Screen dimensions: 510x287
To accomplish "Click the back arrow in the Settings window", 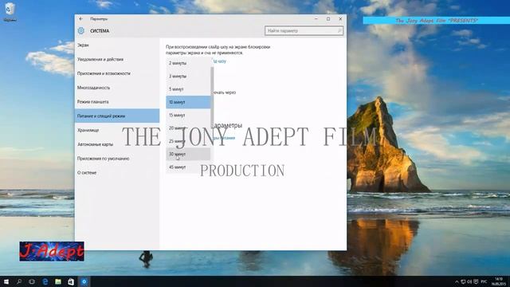I will (81, 19).
